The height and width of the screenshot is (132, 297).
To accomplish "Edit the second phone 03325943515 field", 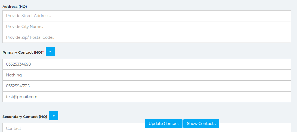I will click(x=147, y=86).
